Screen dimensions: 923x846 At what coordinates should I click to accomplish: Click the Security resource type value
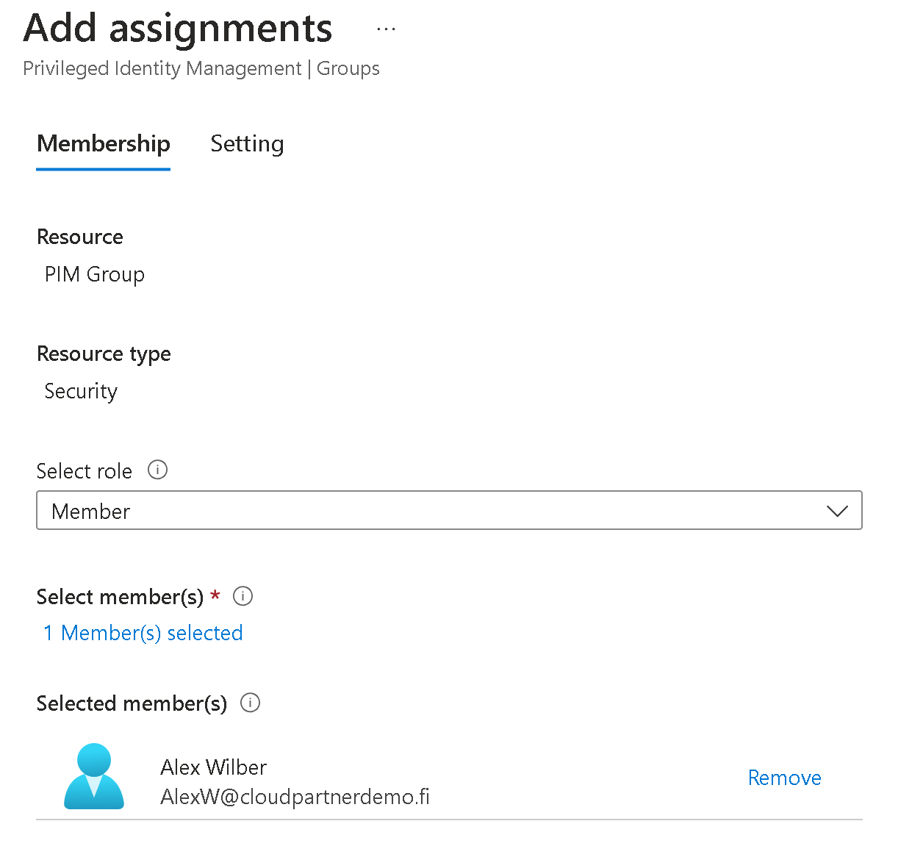(81, 391)
